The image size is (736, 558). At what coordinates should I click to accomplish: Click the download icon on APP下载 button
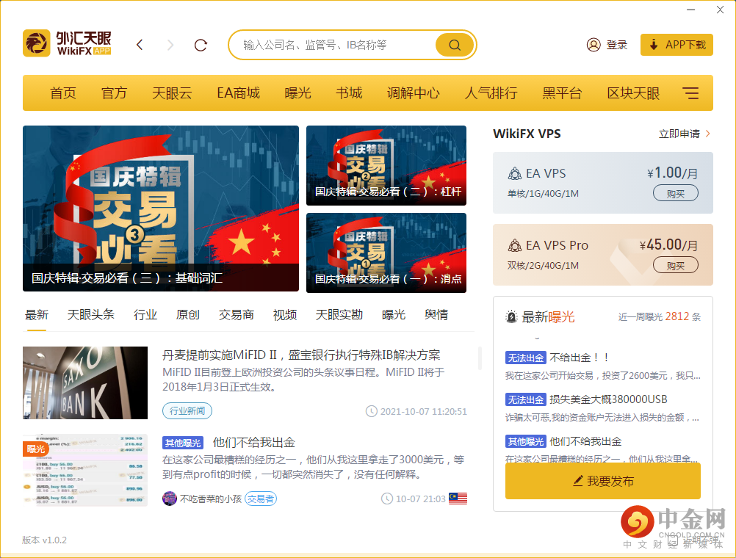pyautogui.click(x=653, y=45)
